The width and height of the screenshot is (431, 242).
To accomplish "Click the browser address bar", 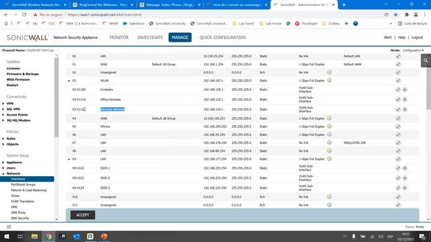I will pos(206,15).
